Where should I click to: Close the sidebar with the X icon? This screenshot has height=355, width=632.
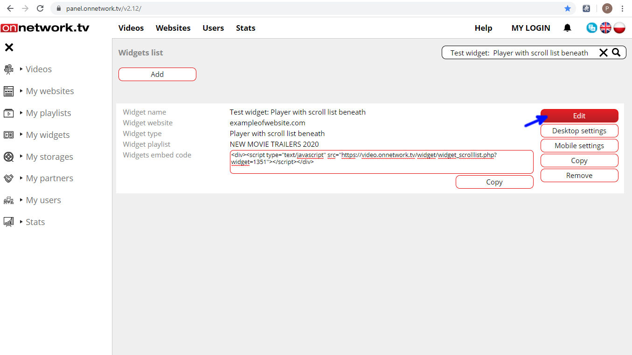tap(9, 47)
